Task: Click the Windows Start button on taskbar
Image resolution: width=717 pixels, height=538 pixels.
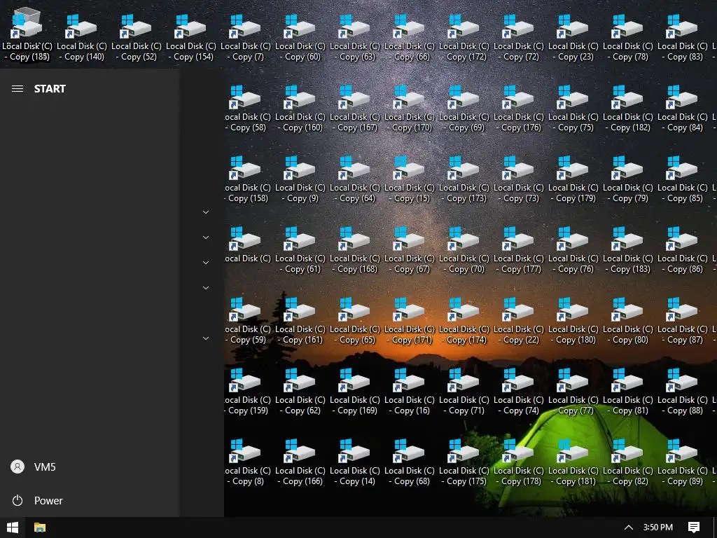Action: coord(13,527)
